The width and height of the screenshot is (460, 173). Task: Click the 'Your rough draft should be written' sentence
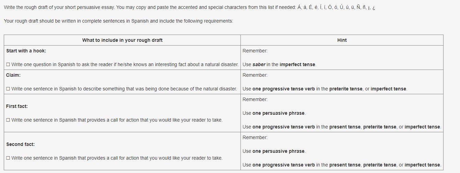(118, 21)
